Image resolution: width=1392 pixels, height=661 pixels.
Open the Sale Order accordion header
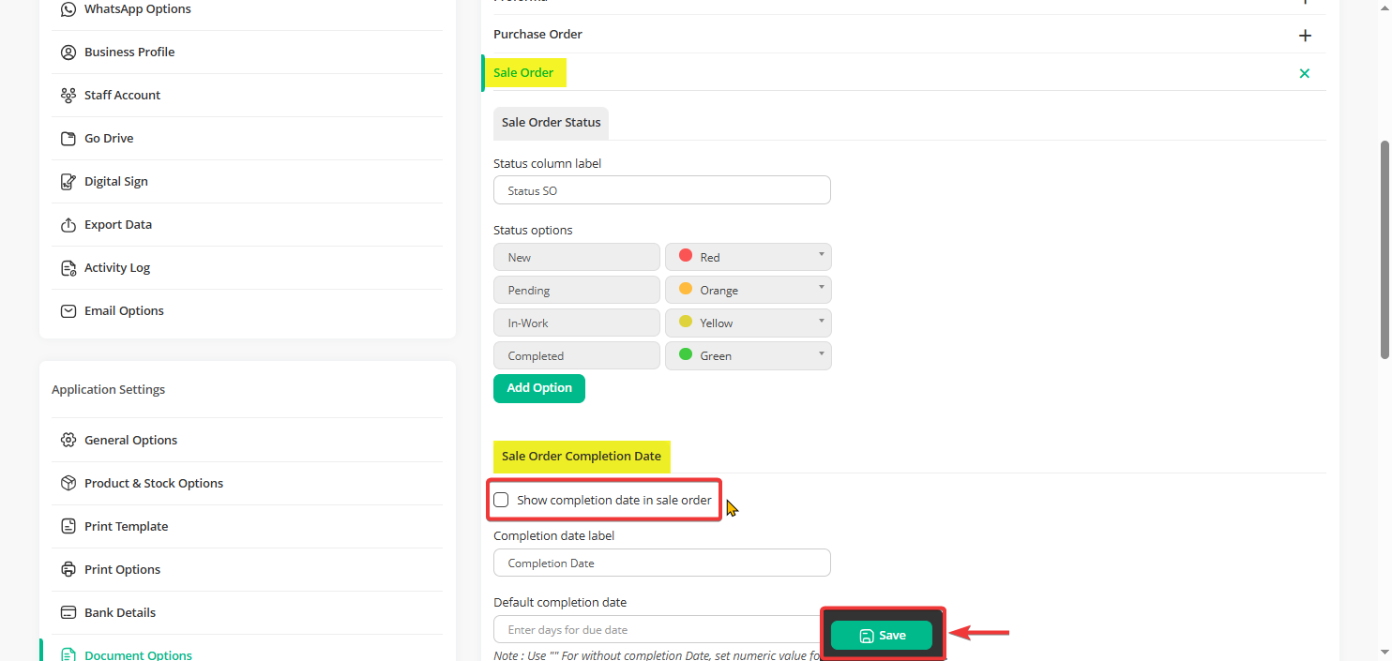coord(903,72)
